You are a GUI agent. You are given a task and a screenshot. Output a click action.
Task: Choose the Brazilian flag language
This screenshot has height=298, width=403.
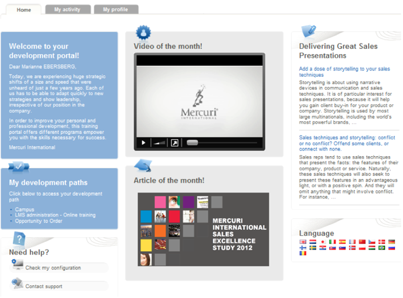click(382, 248)
